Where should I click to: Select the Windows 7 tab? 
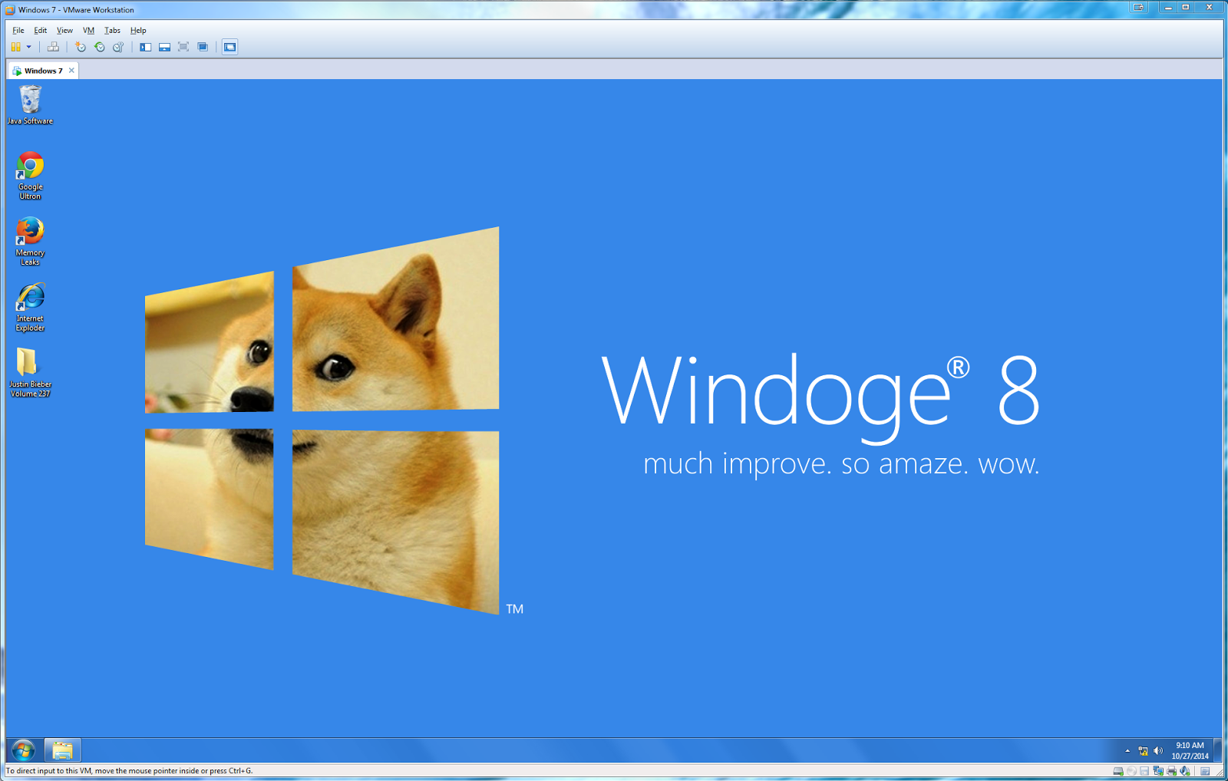42,70
